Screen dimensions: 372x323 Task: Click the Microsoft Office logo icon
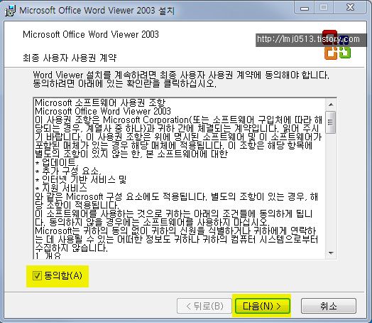pyautogui.click(x=337, y=45)
